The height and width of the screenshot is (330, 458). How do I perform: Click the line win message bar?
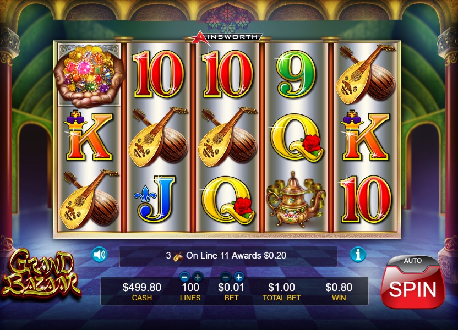(x=228, y=256)
